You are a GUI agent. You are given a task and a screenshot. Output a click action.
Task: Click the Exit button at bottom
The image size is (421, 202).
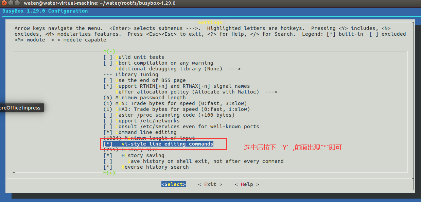[210, 184]
